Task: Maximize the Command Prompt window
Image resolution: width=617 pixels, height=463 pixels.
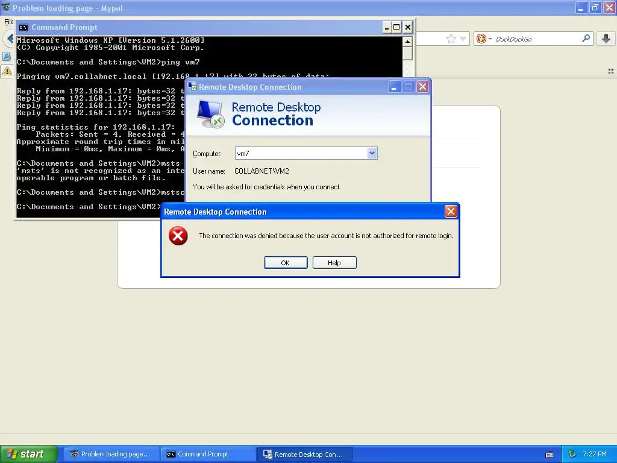Action: (x=396, y=27)
